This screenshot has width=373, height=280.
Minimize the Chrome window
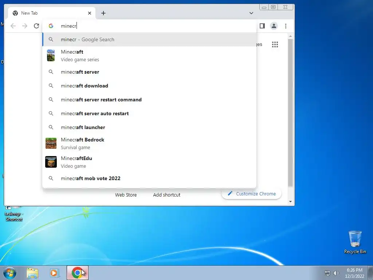pos(264,7)
